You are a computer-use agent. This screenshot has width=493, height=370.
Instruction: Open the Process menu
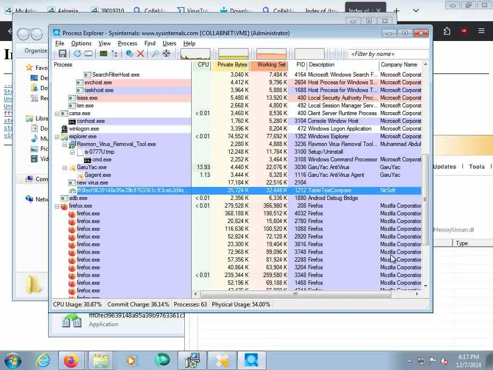pyautogui.click(x=127, y=43)
